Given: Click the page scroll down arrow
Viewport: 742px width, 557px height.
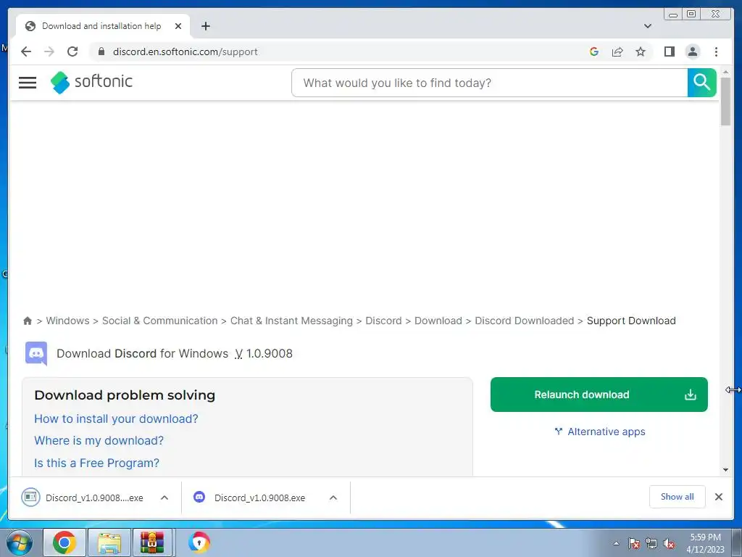Looking at the screenshot, I should coord(726,470).
